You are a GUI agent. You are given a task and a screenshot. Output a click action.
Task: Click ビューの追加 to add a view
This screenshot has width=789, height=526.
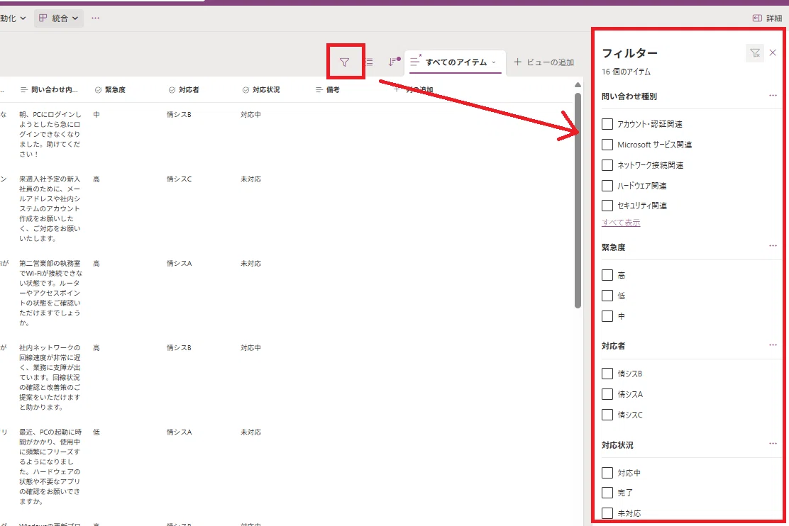544,62
